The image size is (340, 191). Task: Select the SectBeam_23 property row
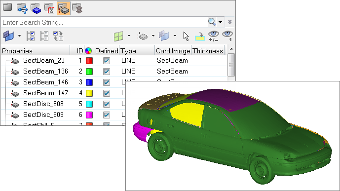coord(113,61)
